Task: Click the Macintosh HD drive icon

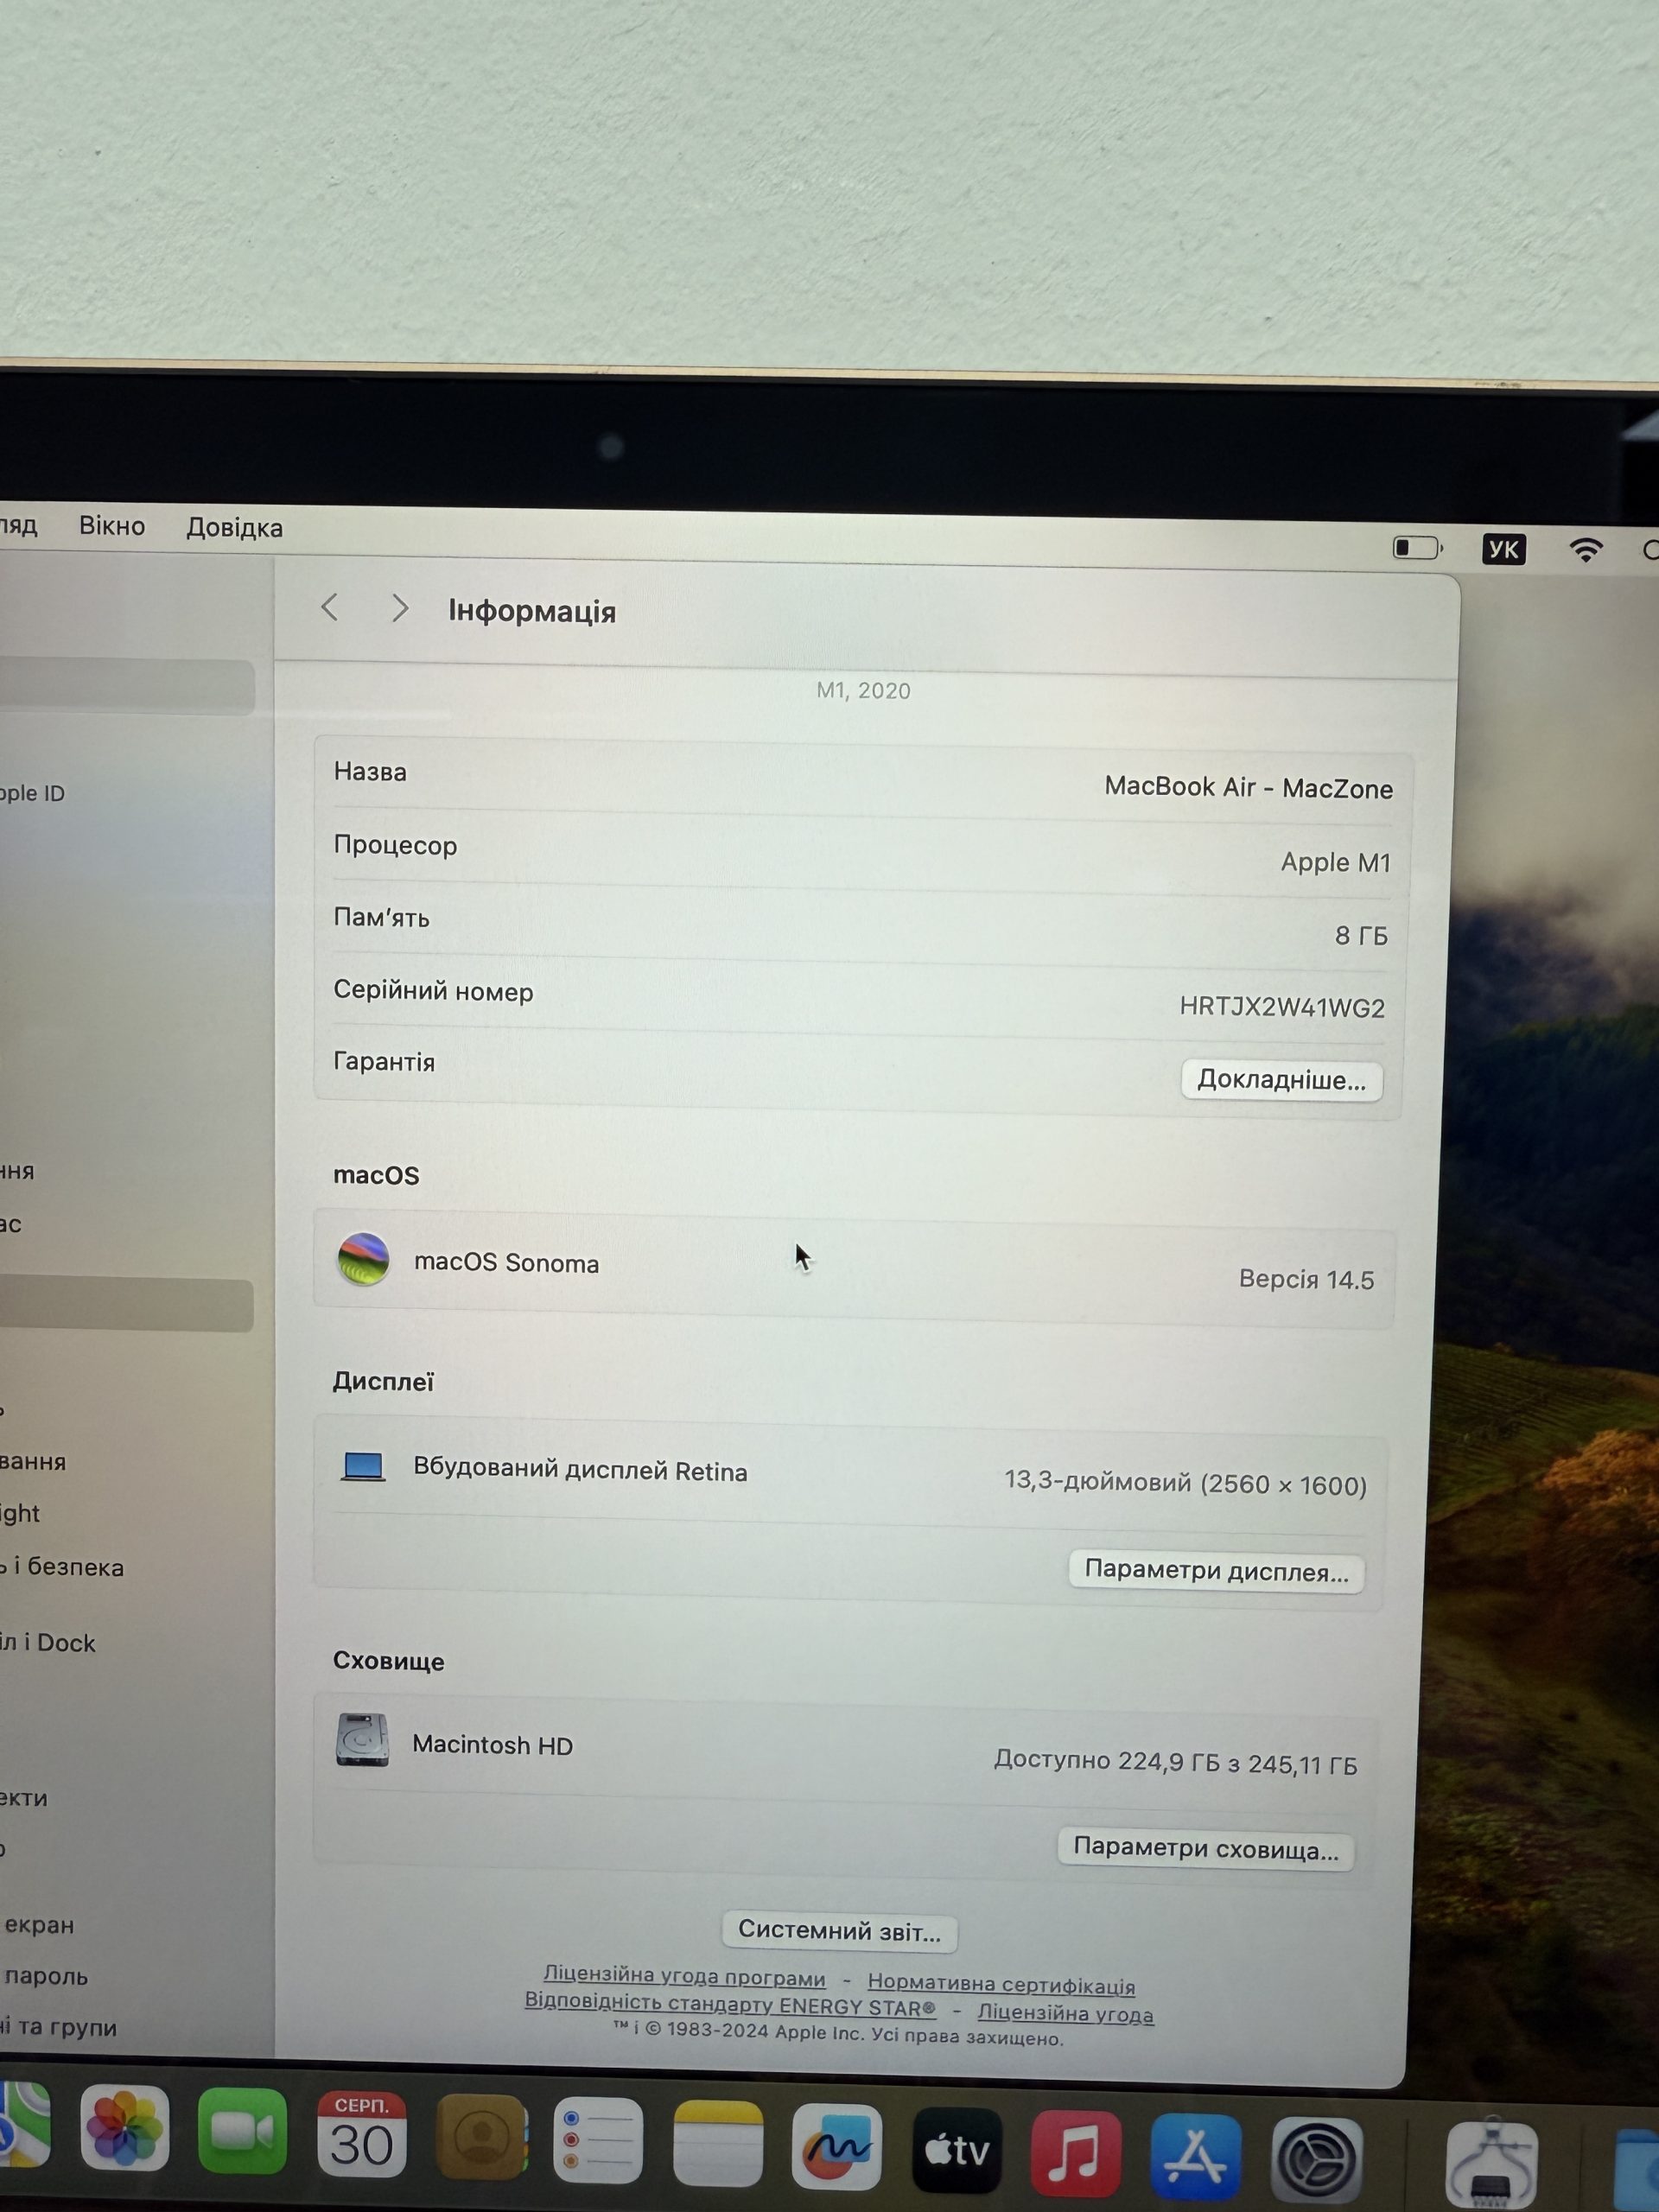Action: (362, 1740)
